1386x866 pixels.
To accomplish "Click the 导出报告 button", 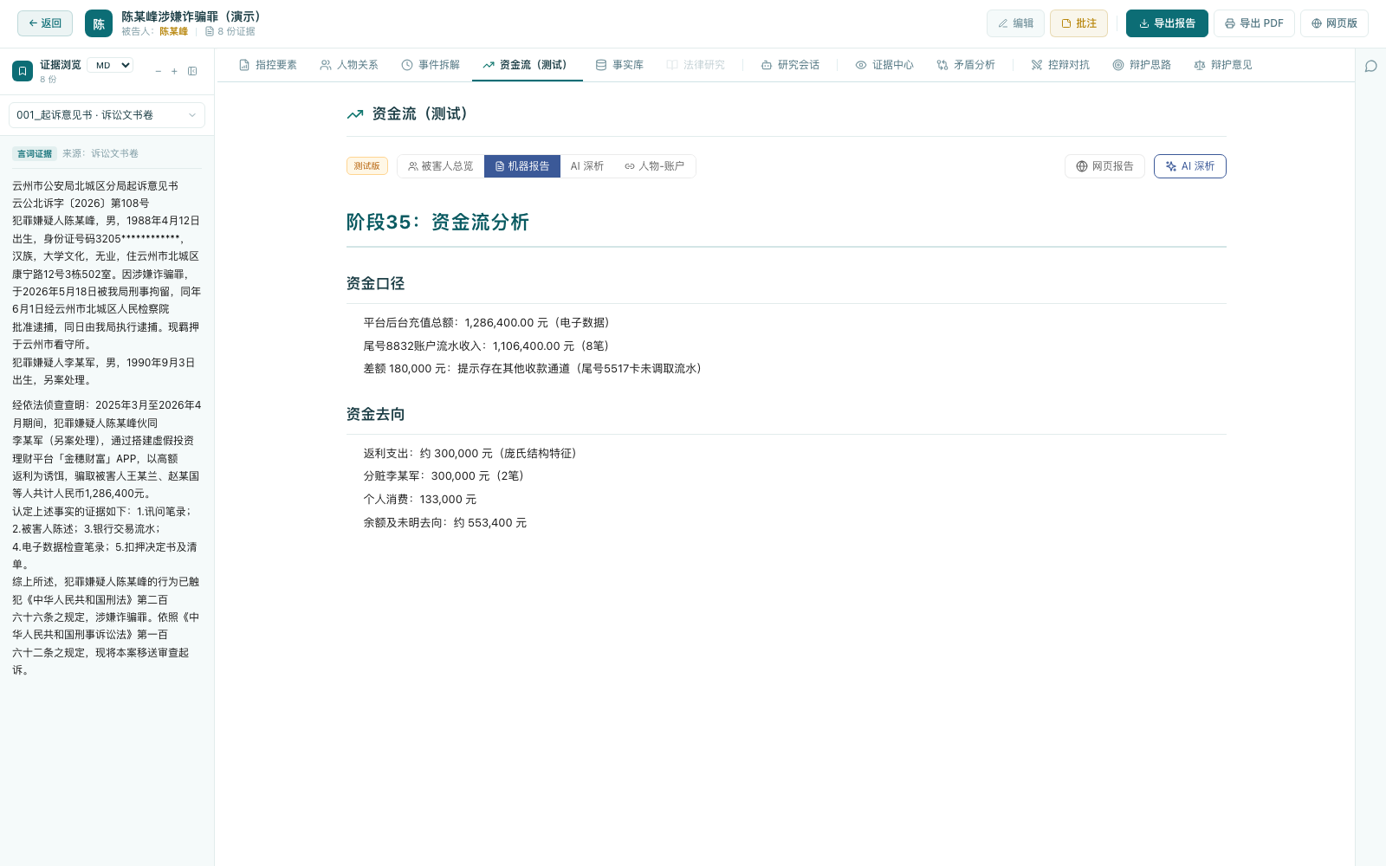I will 1167,23.
